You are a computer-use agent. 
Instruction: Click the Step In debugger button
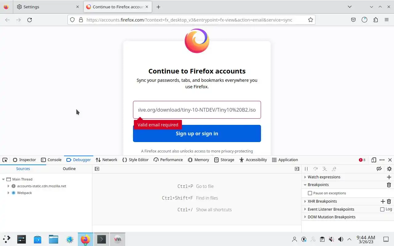point(324,169)
